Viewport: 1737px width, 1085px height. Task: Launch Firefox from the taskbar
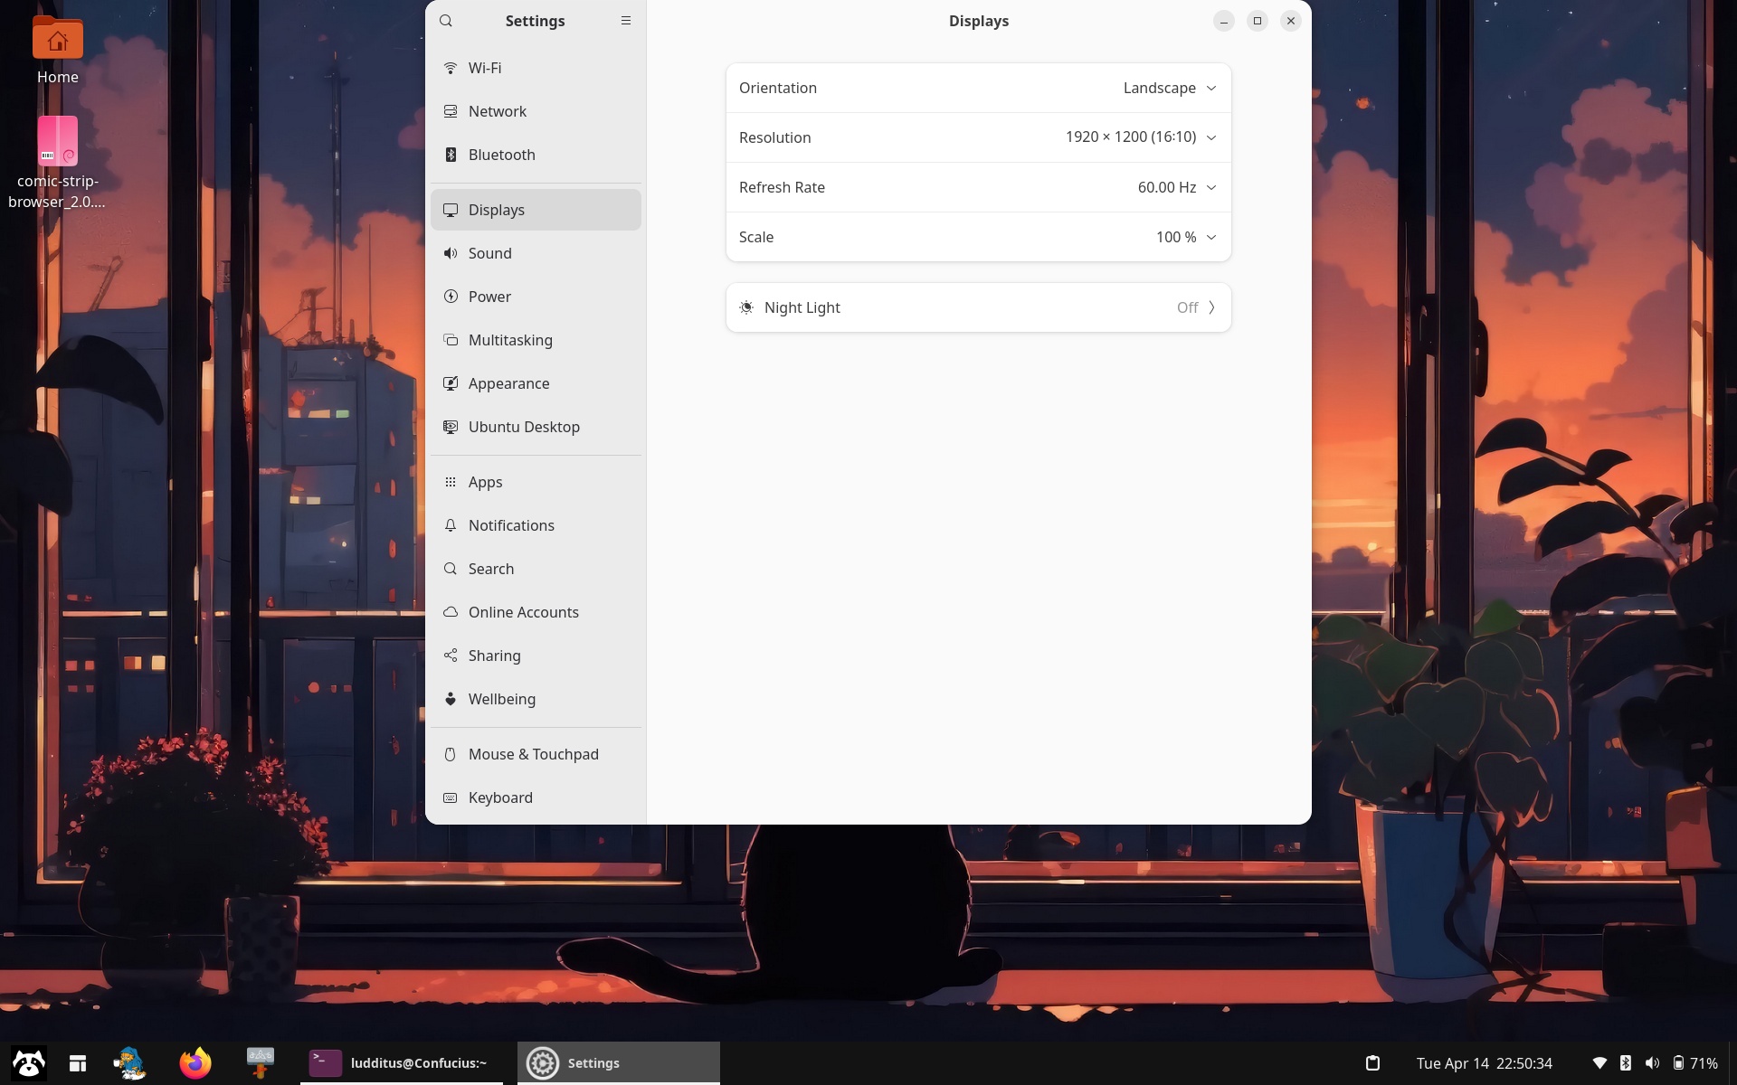tap(195, 1062)
